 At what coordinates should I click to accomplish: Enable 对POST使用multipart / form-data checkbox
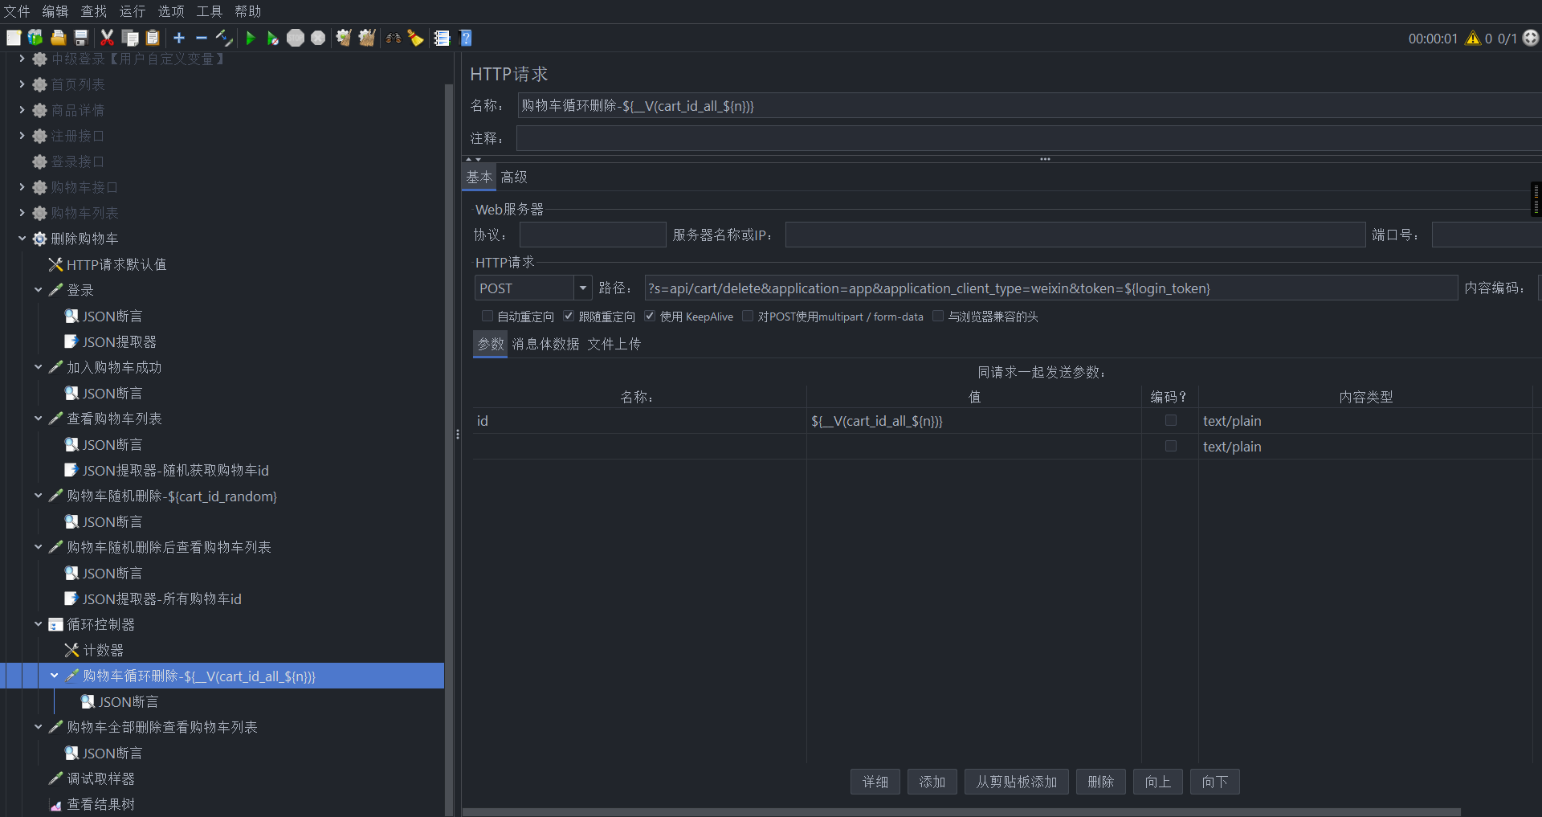coord(748,316)
